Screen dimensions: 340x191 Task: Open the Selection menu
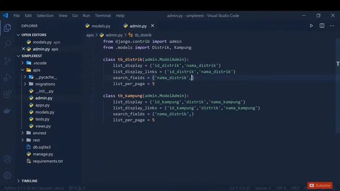(45, 15)
